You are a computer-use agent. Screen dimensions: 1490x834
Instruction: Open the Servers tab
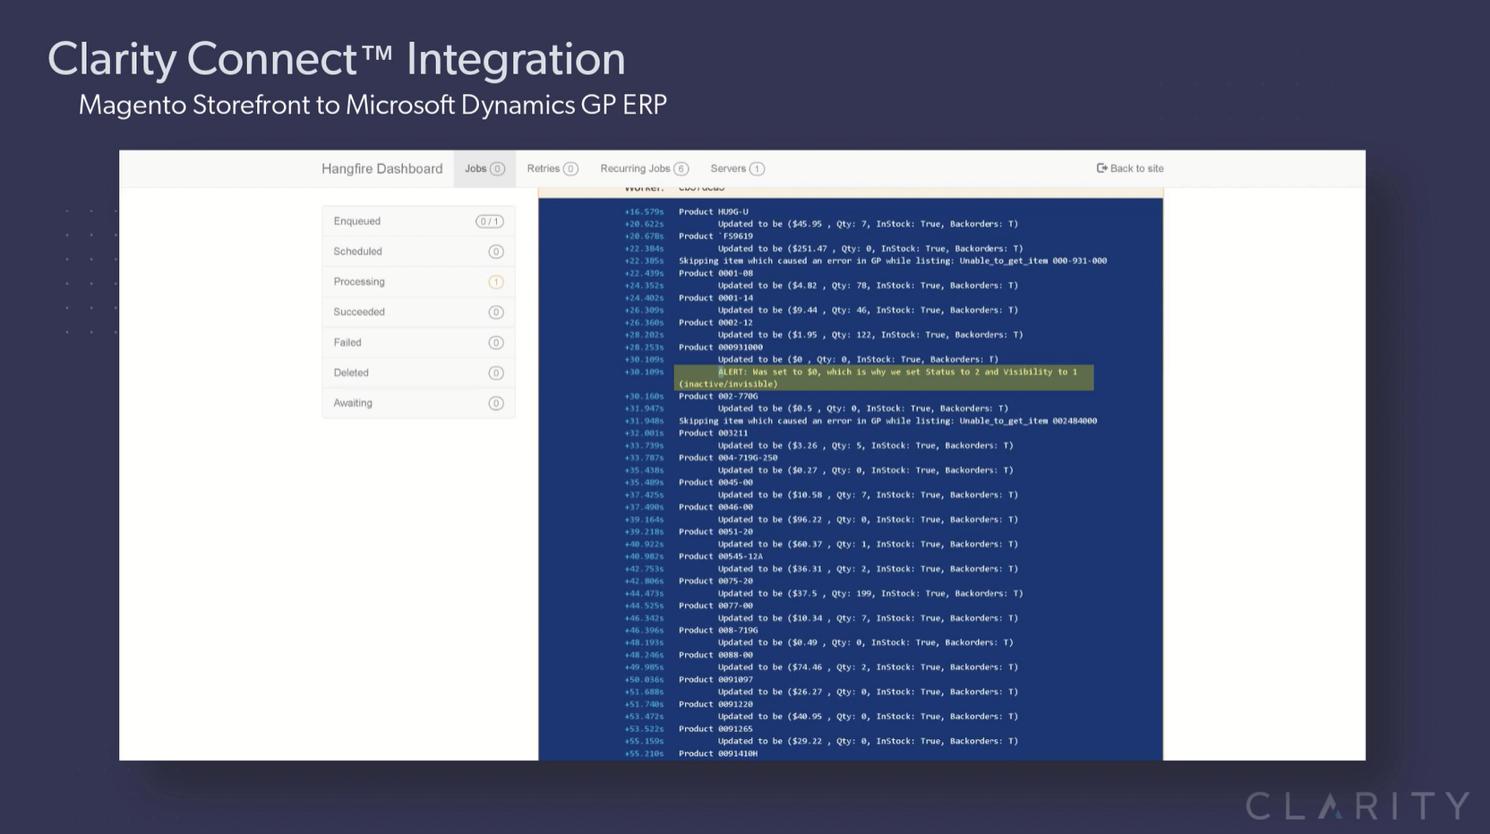pyautogui.click(x=737, y=168)
